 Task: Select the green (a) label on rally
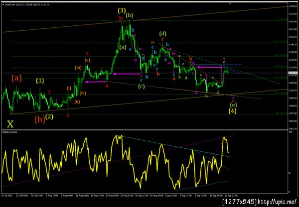click(x=123, y=47)
